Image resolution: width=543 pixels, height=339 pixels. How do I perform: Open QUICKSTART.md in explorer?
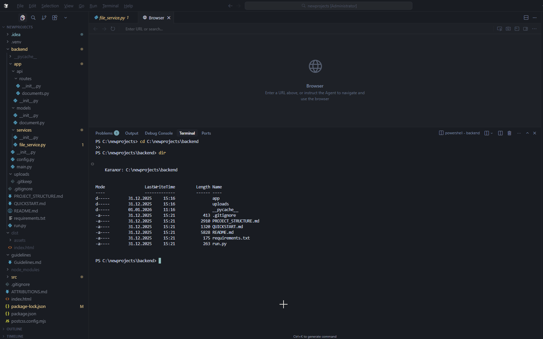[44, 203]
